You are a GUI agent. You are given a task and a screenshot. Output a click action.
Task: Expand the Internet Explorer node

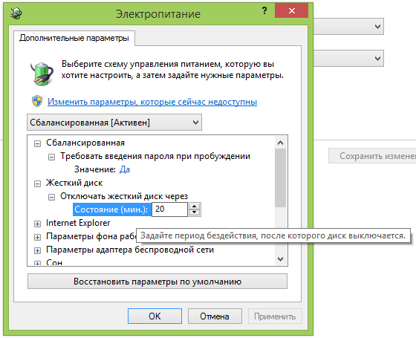(x=37, y=224)
